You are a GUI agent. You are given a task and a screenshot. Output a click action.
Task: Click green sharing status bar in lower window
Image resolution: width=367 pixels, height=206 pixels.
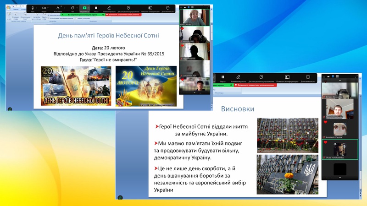pos(223,85)
